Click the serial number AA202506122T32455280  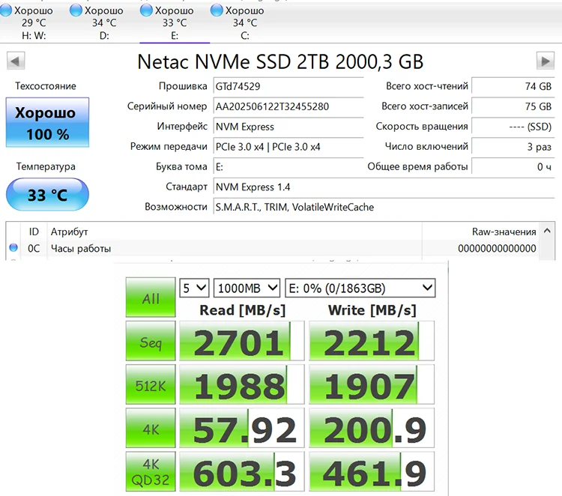pyautogui.click(x=288, y=106)
